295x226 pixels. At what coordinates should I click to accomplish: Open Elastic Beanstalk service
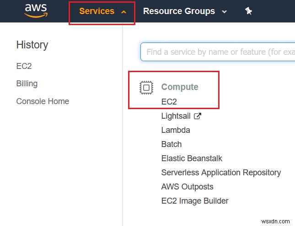point(192,158)
